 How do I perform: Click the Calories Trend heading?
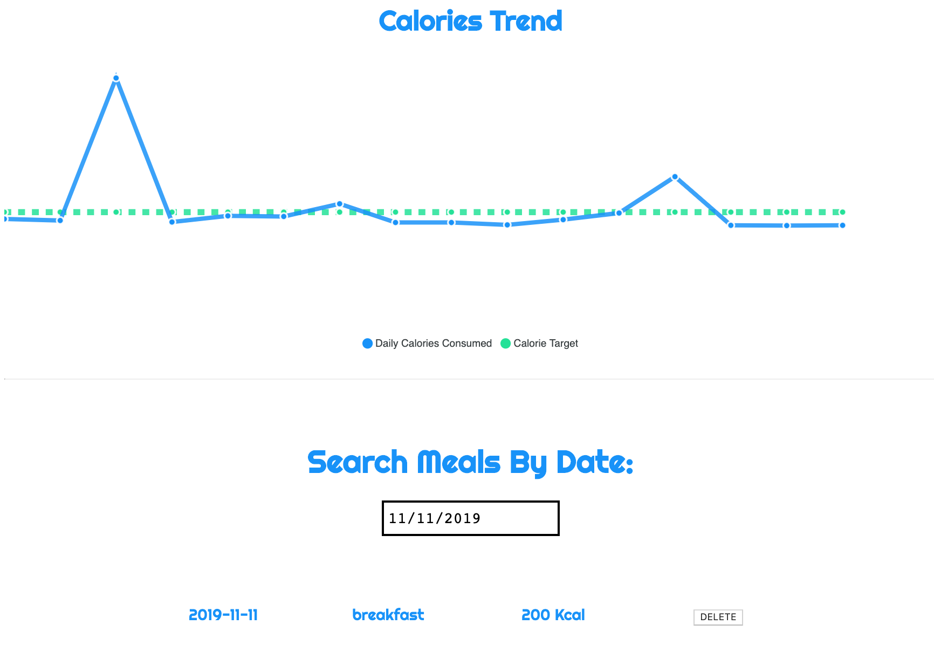click(x=470, y=22)
